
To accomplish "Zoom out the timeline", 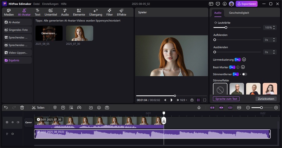I will coord(248,108).
